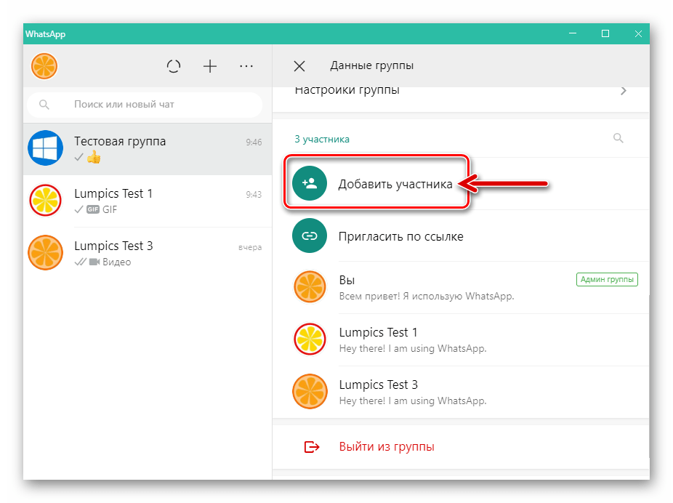This screenshot has width=673, height=503.
Task: Open Lumpics Test 1 chat in chat list
Action: tap(148, 201)
